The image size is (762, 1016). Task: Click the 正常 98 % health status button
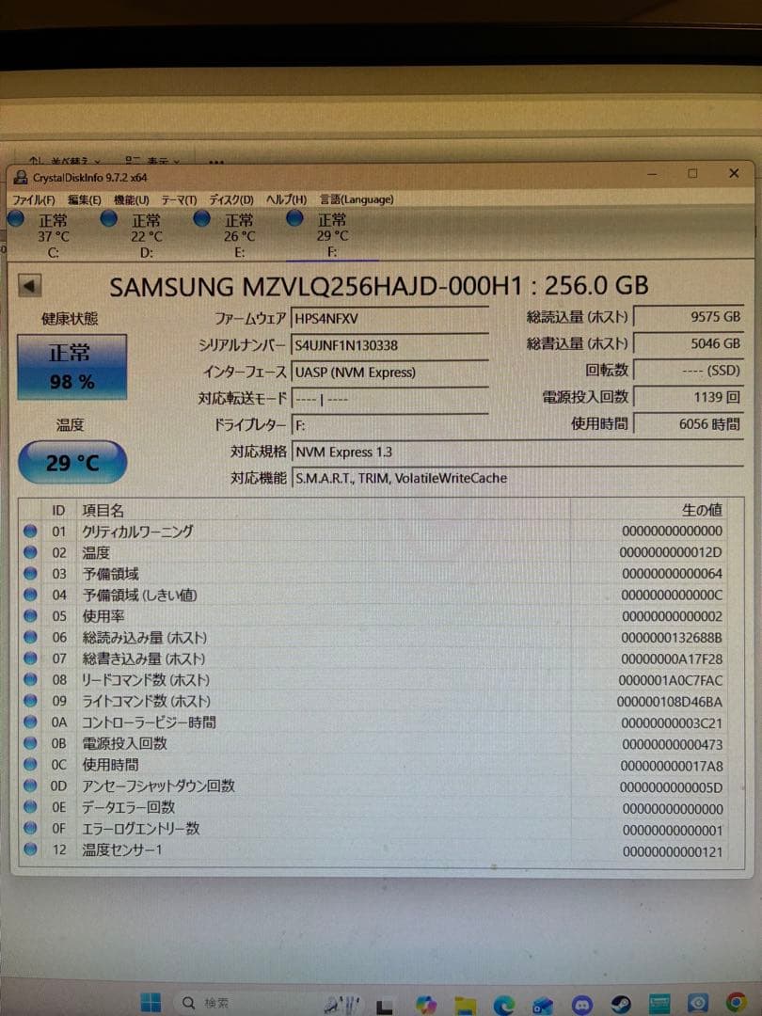(71, 367)
